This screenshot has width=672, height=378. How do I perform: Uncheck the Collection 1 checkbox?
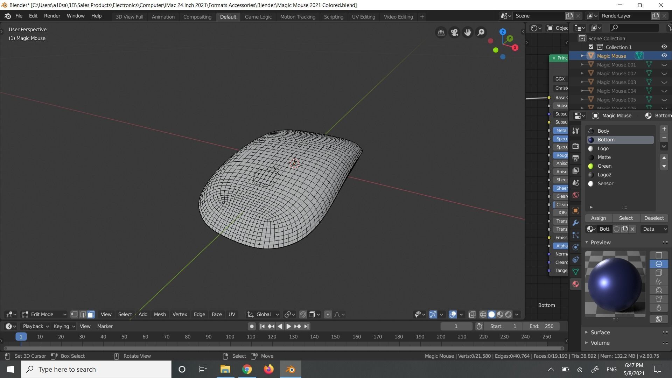coord(591,47)
